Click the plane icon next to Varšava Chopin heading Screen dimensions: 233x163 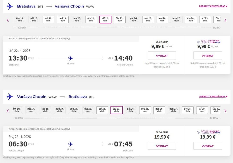(x=10, y=97)
